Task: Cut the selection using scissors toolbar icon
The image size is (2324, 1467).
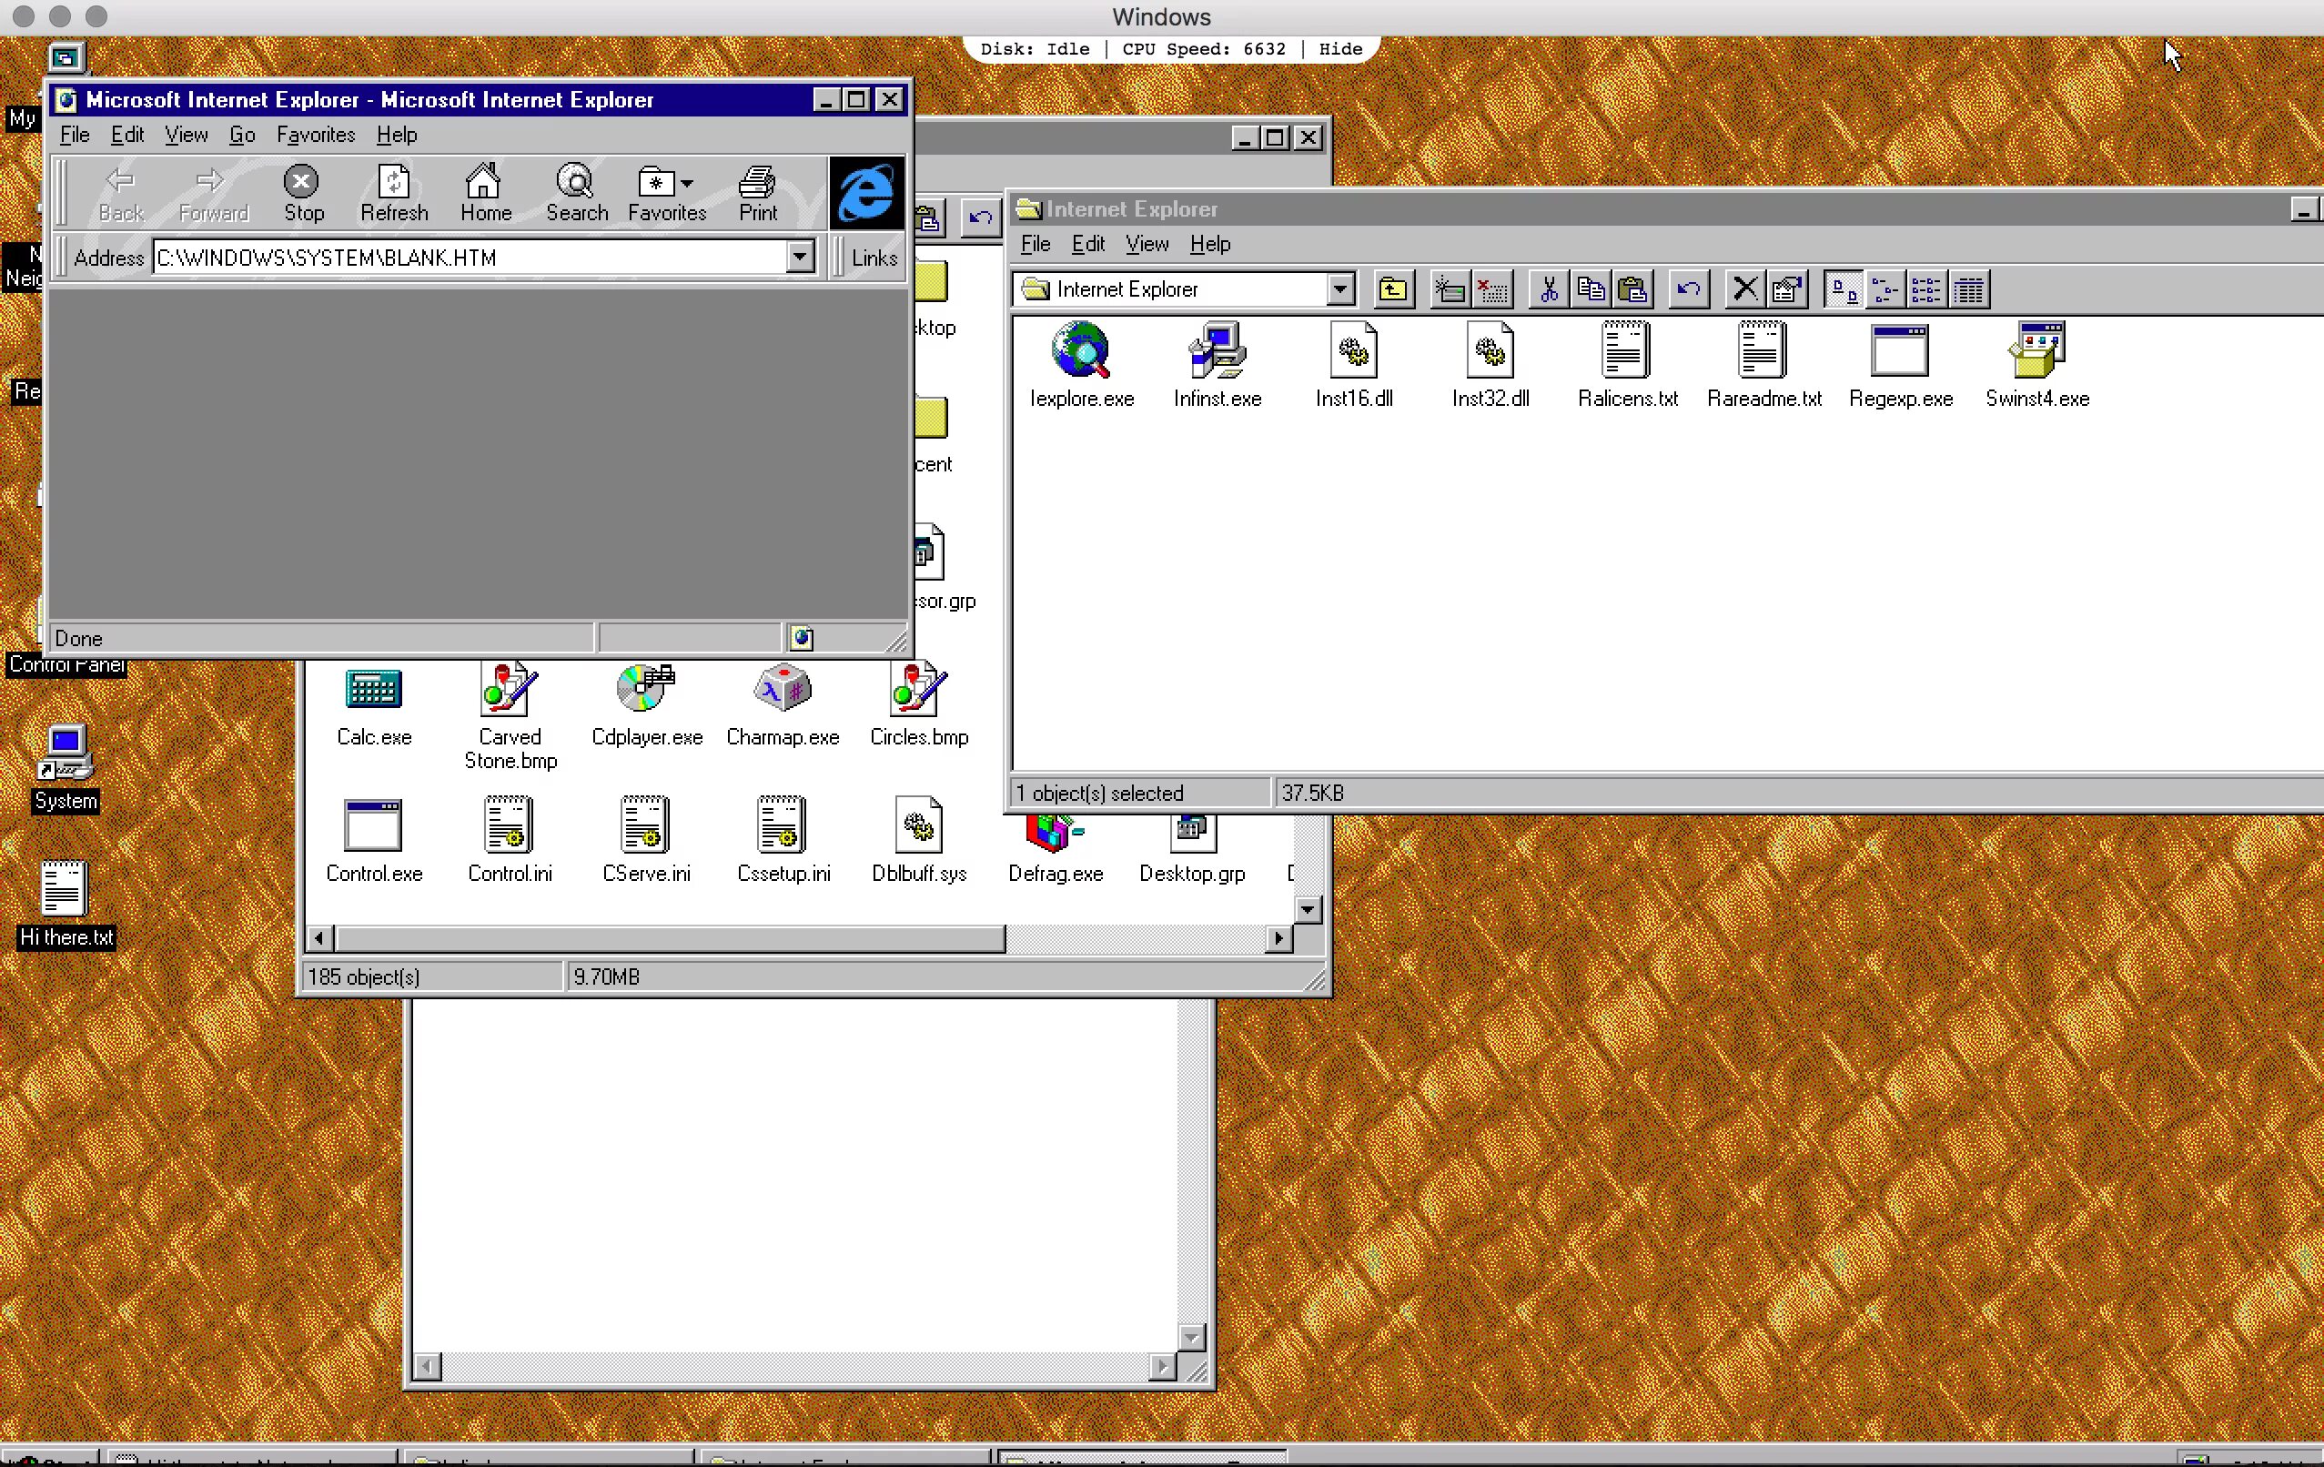Action: [1549, 288]
